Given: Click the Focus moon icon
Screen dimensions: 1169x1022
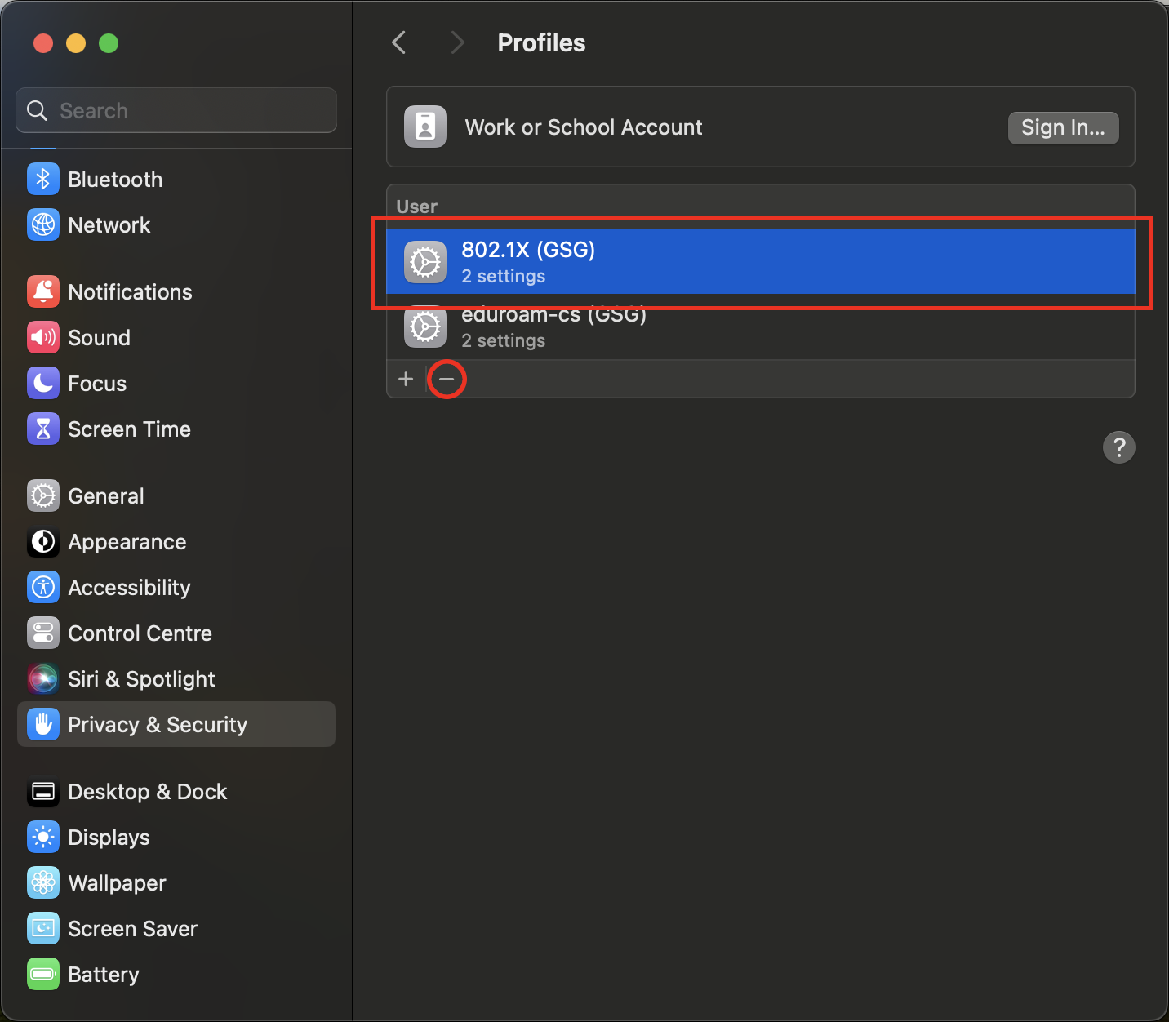Looking at the screenshot, I should click(42, 384).
